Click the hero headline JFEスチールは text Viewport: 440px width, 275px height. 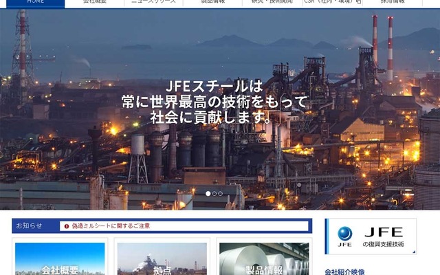tap(214, 87)
